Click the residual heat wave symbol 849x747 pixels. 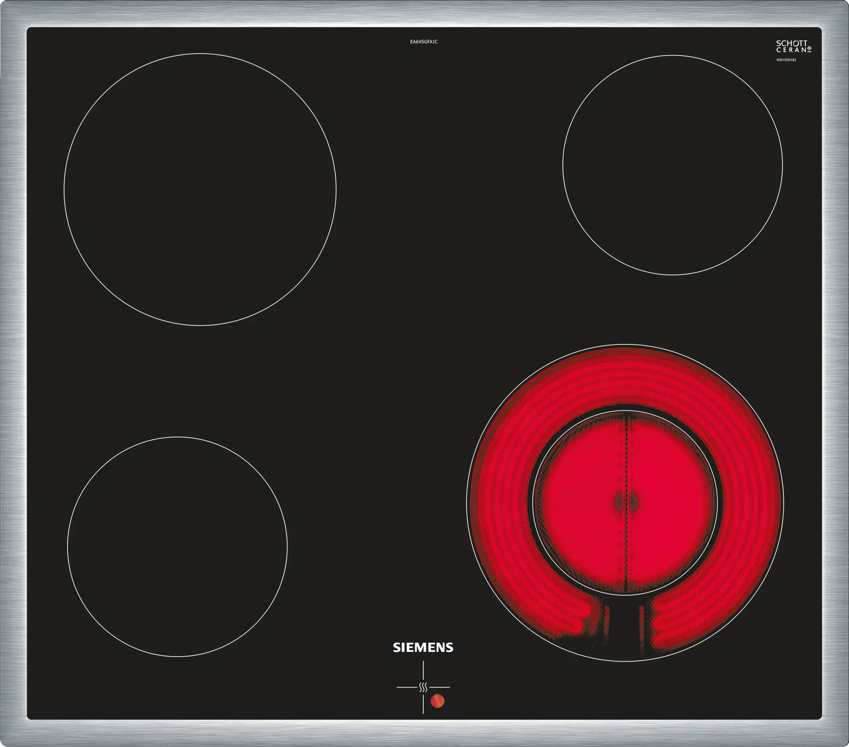[x=423, y=687]
